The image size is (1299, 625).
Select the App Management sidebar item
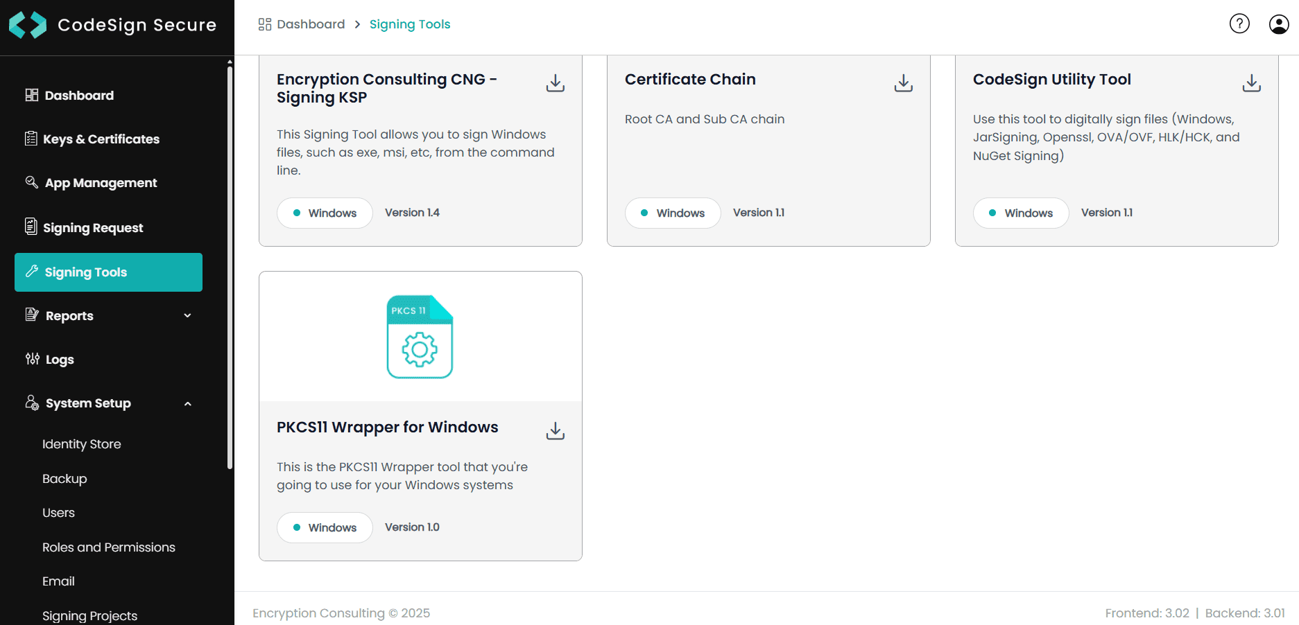point(100,182)
